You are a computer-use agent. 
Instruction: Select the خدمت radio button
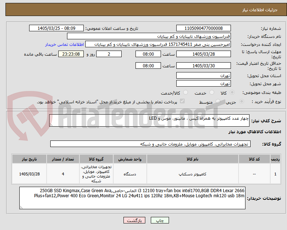click(x=212, y=92)
